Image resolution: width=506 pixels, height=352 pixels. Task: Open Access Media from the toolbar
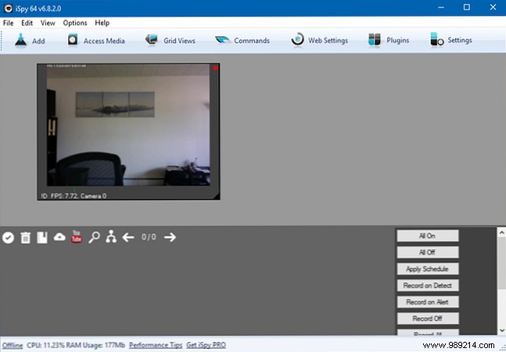[x=96, y=41]
